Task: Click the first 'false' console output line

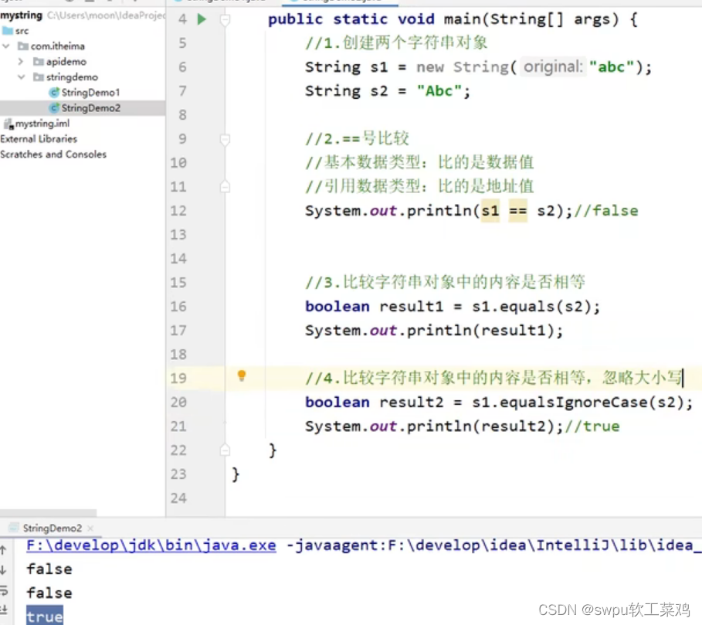Action: 49,569
